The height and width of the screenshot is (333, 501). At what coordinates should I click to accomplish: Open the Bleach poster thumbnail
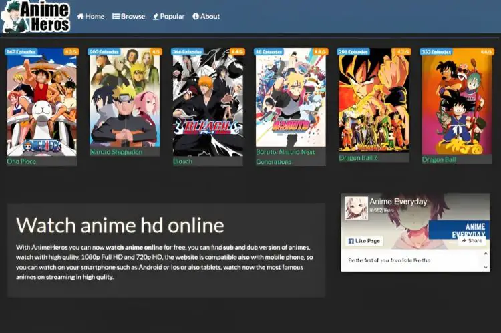[x=208, y=102]
